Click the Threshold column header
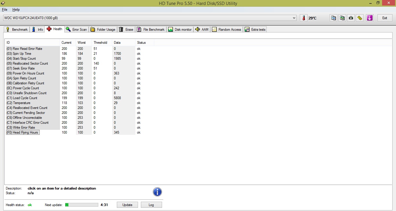The width and height of the screenshot is (396, 211). point(102,43)
